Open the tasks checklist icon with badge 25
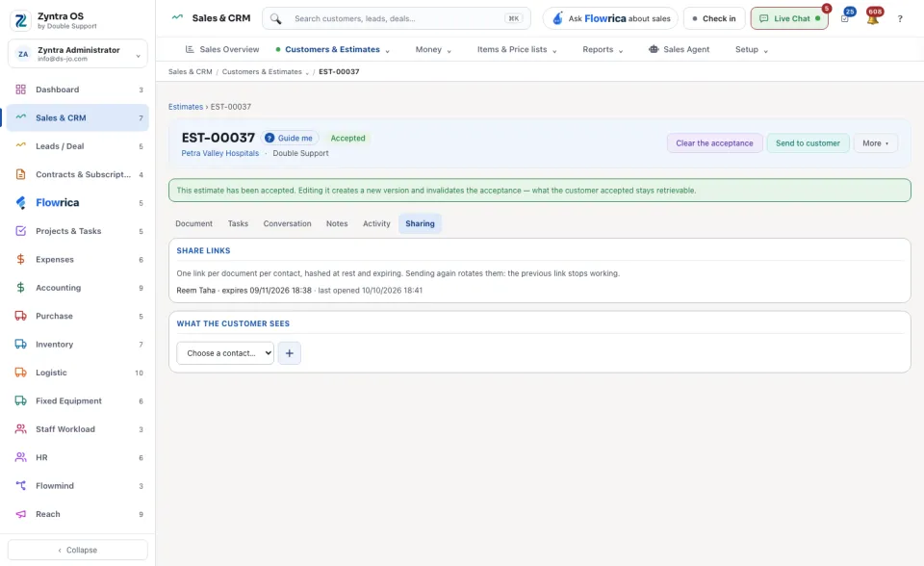Viewport: 924px width, 566px height. pyautogui.click(x=845, y=19)
